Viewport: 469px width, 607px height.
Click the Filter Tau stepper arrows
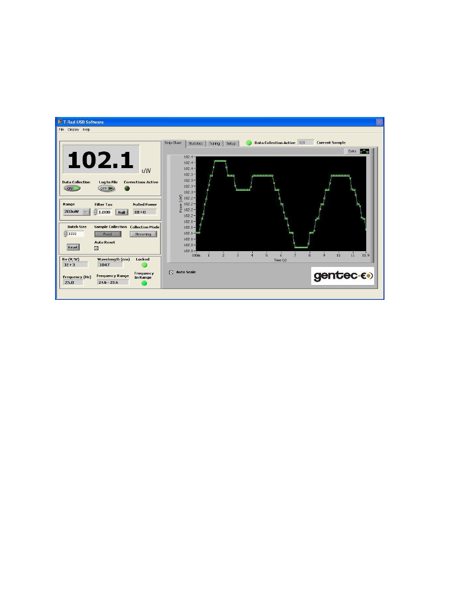[95, 212]
